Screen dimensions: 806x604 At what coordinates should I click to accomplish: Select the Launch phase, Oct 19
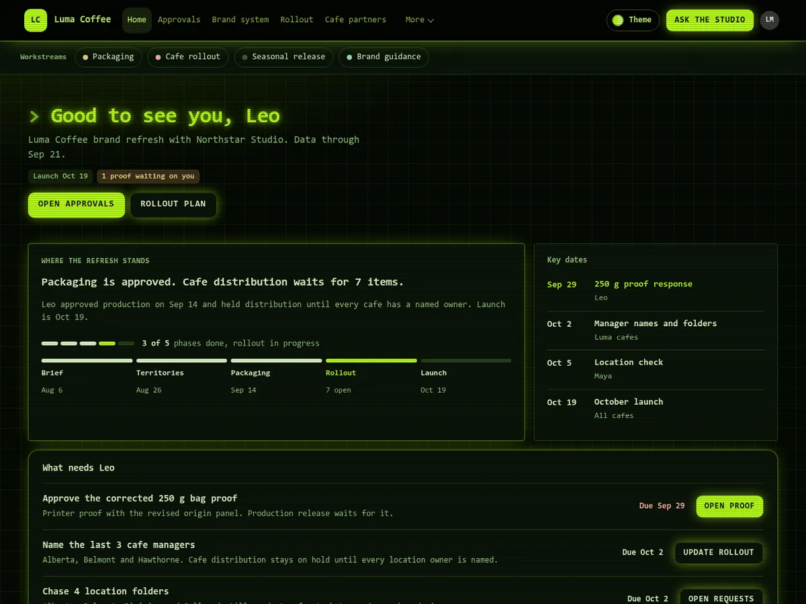(x=465, y=376)
